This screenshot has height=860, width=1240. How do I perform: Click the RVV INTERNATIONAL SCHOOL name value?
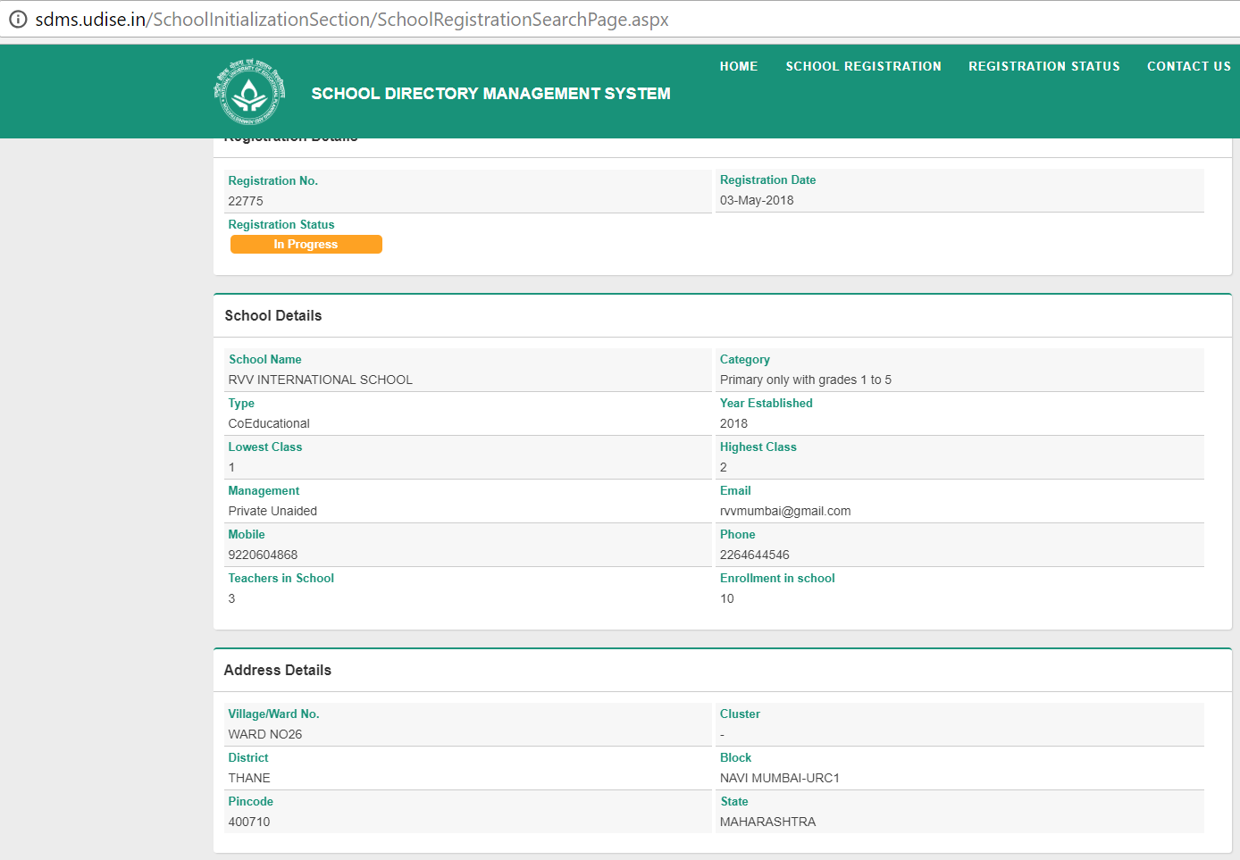click(320, 380)
